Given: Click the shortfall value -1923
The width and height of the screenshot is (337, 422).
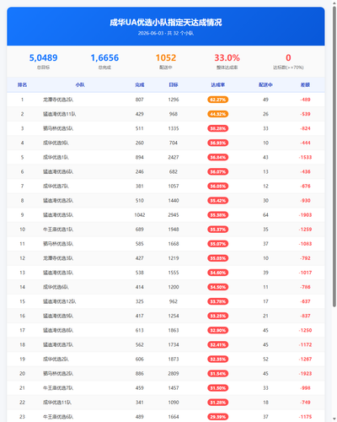Looking at the screenshot, I should pyautogui.click(x=305, y=374).
